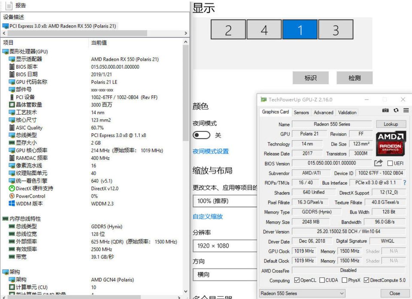Screen dimensions: 412x299
Task: Click the 标识 identify button
Action: click(311, 78)
